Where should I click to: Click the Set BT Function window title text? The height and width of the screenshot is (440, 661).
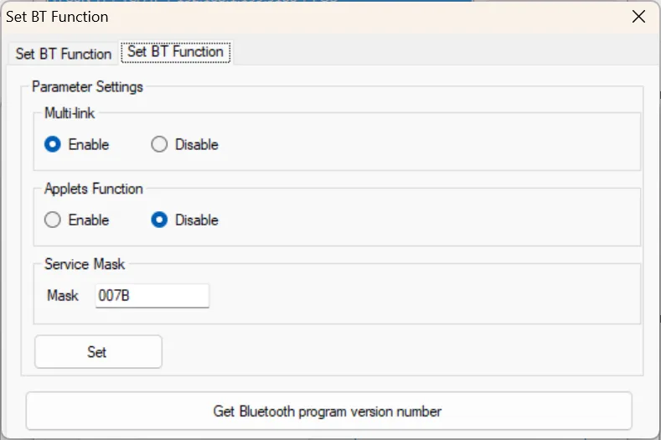click(x=58, y=17)
